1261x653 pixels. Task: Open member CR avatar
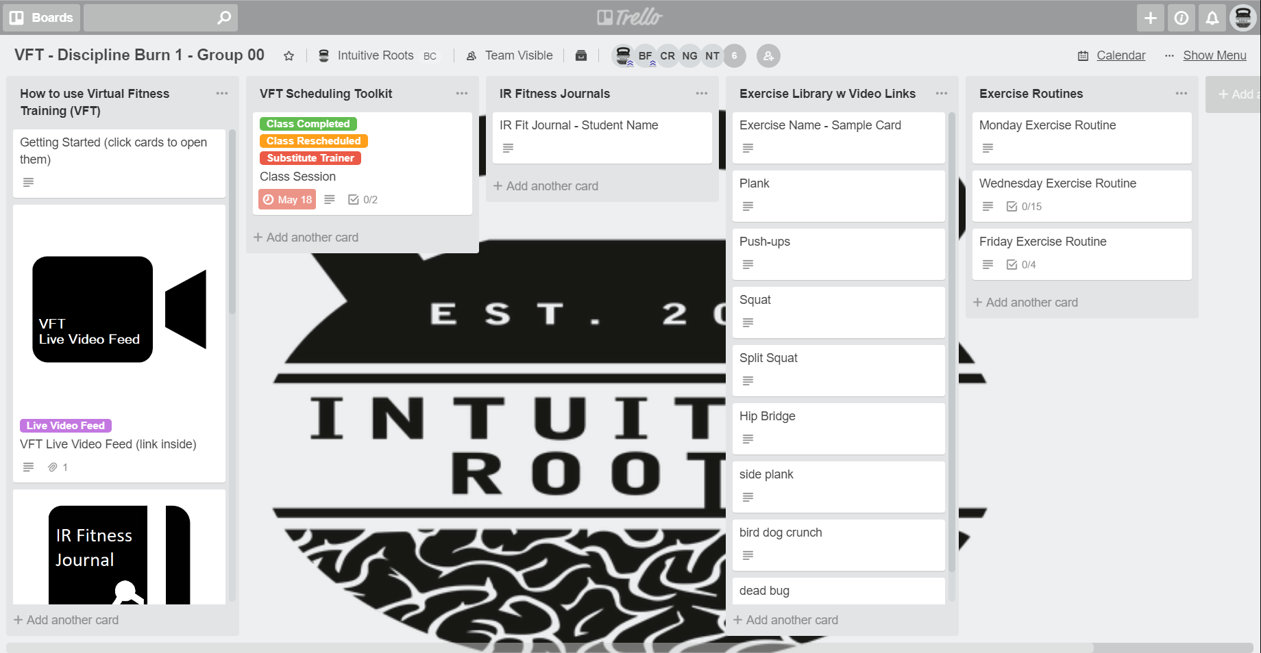tap(668, 55)
